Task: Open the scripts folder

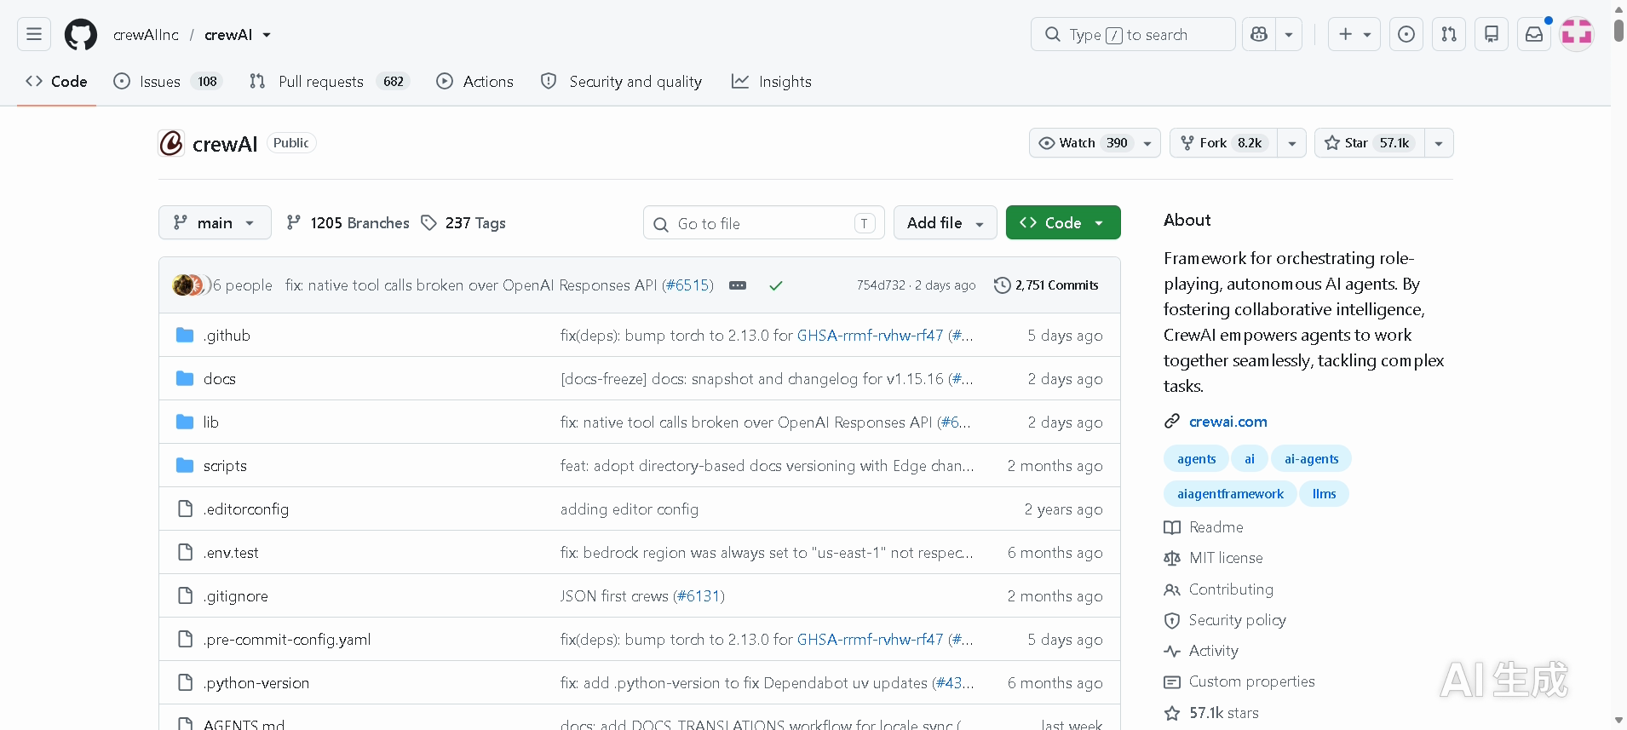Action: pos(225,466)
